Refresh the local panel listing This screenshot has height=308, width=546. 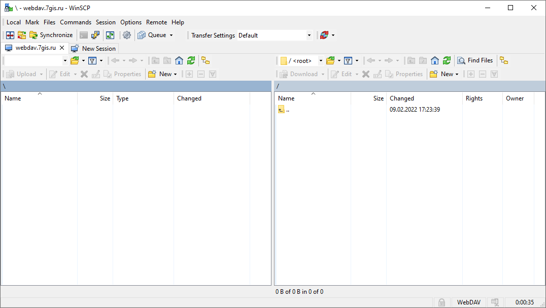point(191,60)
